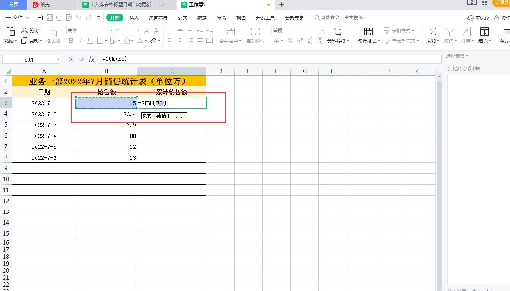
Task: Click the Conditional Formatting (条件格式) icon
Action: (368, 32)
